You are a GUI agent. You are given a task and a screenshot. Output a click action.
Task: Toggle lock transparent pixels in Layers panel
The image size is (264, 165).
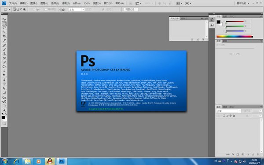pos(224,116)
